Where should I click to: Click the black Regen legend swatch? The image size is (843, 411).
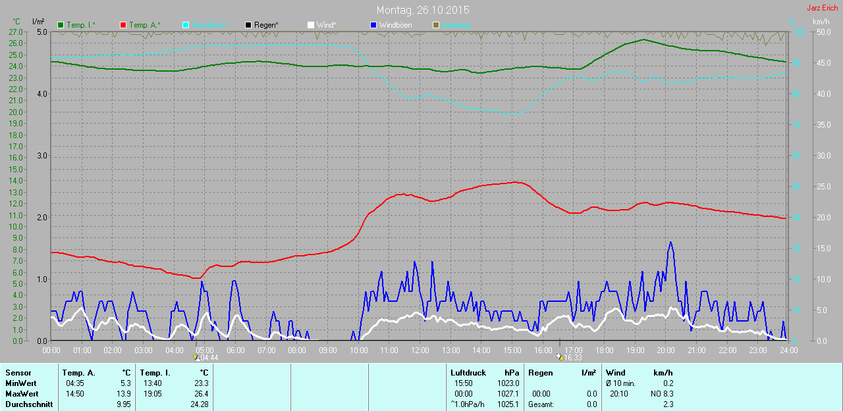point(248,25)
